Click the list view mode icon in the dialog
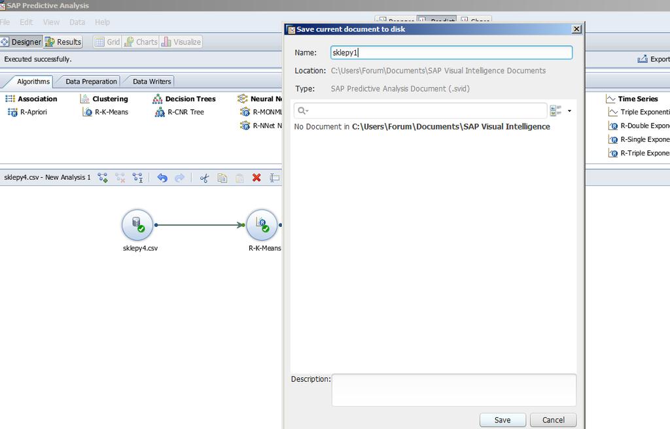This screenshot has width=670, height=429. point(555,111)
